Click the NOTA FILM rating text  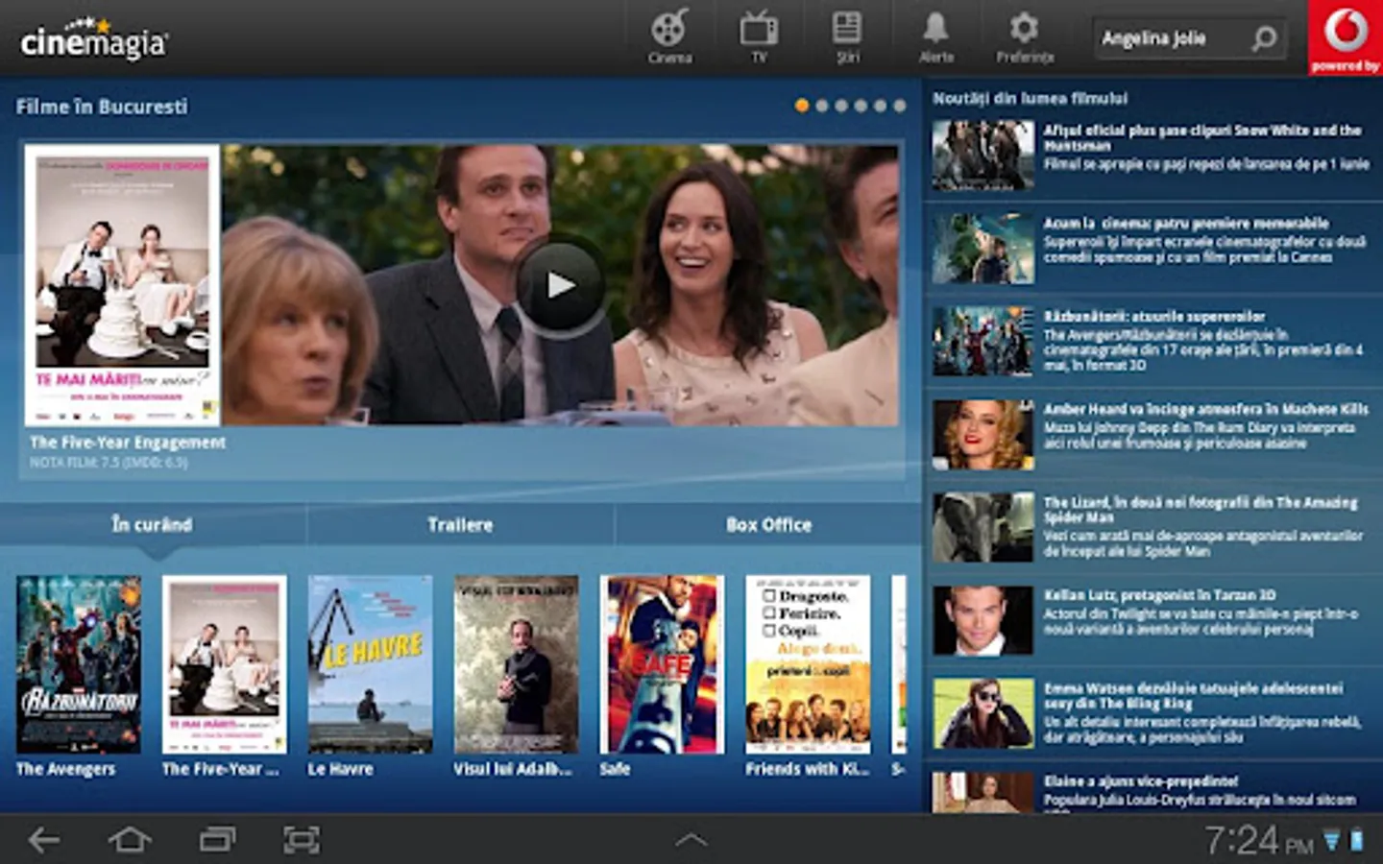pyautogui.click(x=109, y=463)
